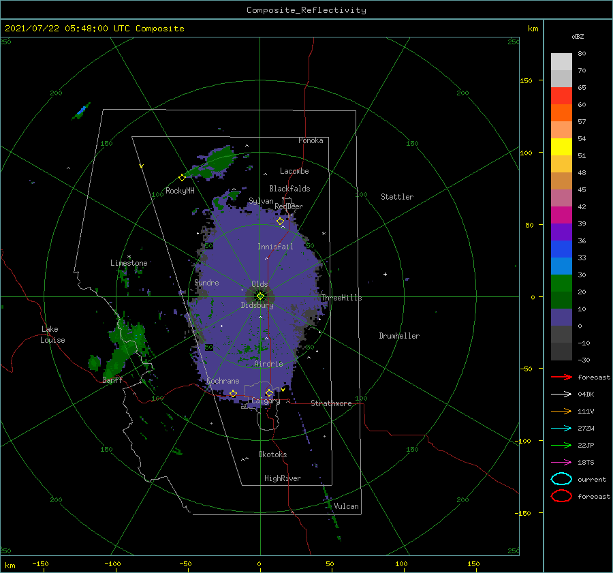Click yellow diamond marker below Cochrane
Image resolution: width=613 pixels, height=573 pixels.
pyautogui.click(x=234, y=393)
